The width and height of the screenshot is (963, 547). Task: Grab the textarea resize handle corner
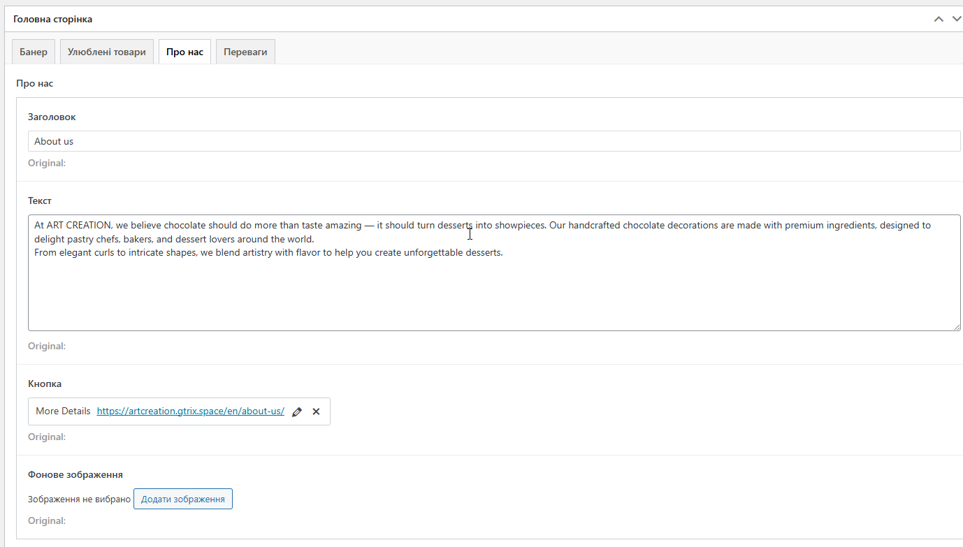click(956, 326)
